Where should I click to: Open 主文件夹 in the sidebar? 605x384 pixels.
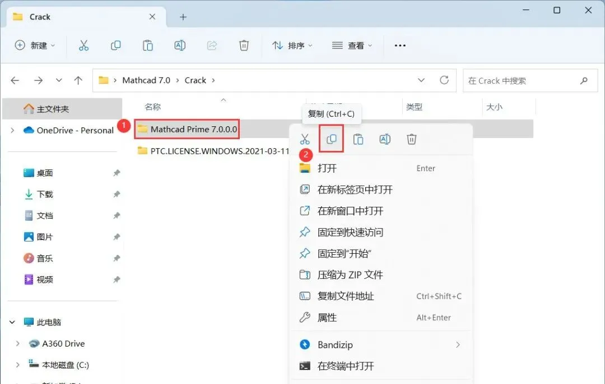(x=63, y=108)
